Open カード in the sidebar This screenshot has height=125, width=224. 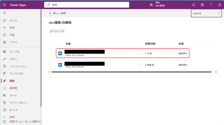coord(13,96)
